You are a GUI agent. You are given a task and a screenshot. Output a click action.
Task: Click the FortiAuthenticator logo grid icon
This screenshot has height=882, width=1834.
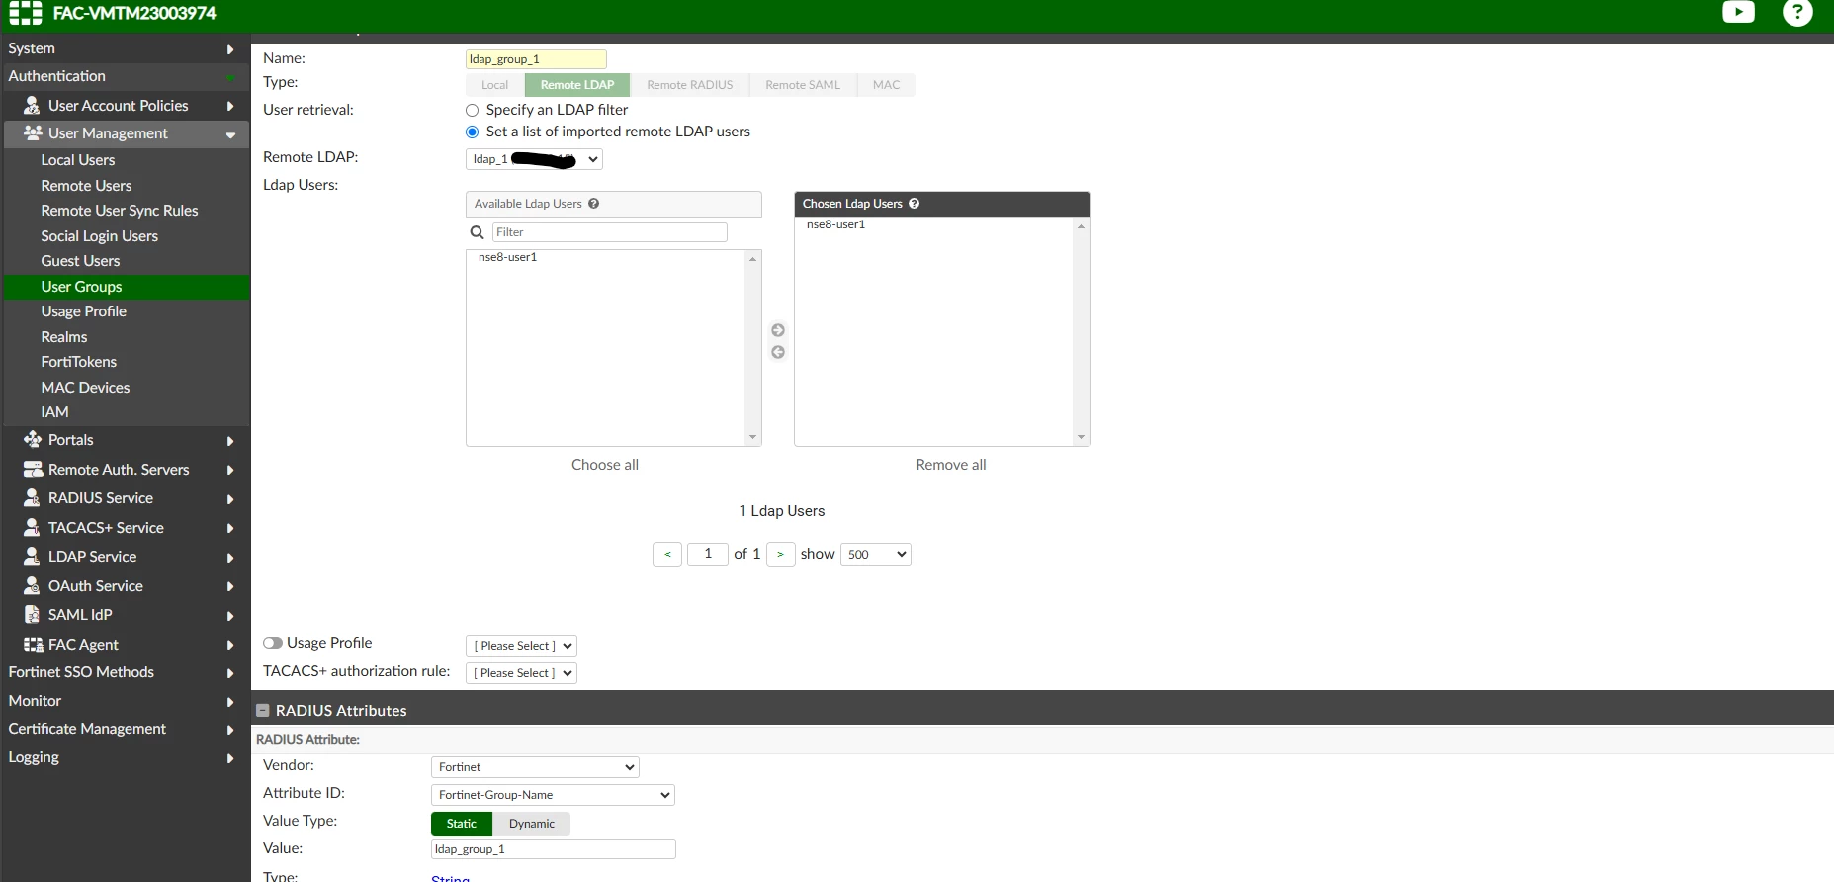tap(26, 13)
